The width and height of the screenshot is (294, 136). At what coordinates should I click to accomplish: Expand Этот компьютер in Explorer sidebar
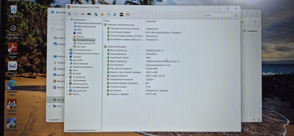point(49,100)
